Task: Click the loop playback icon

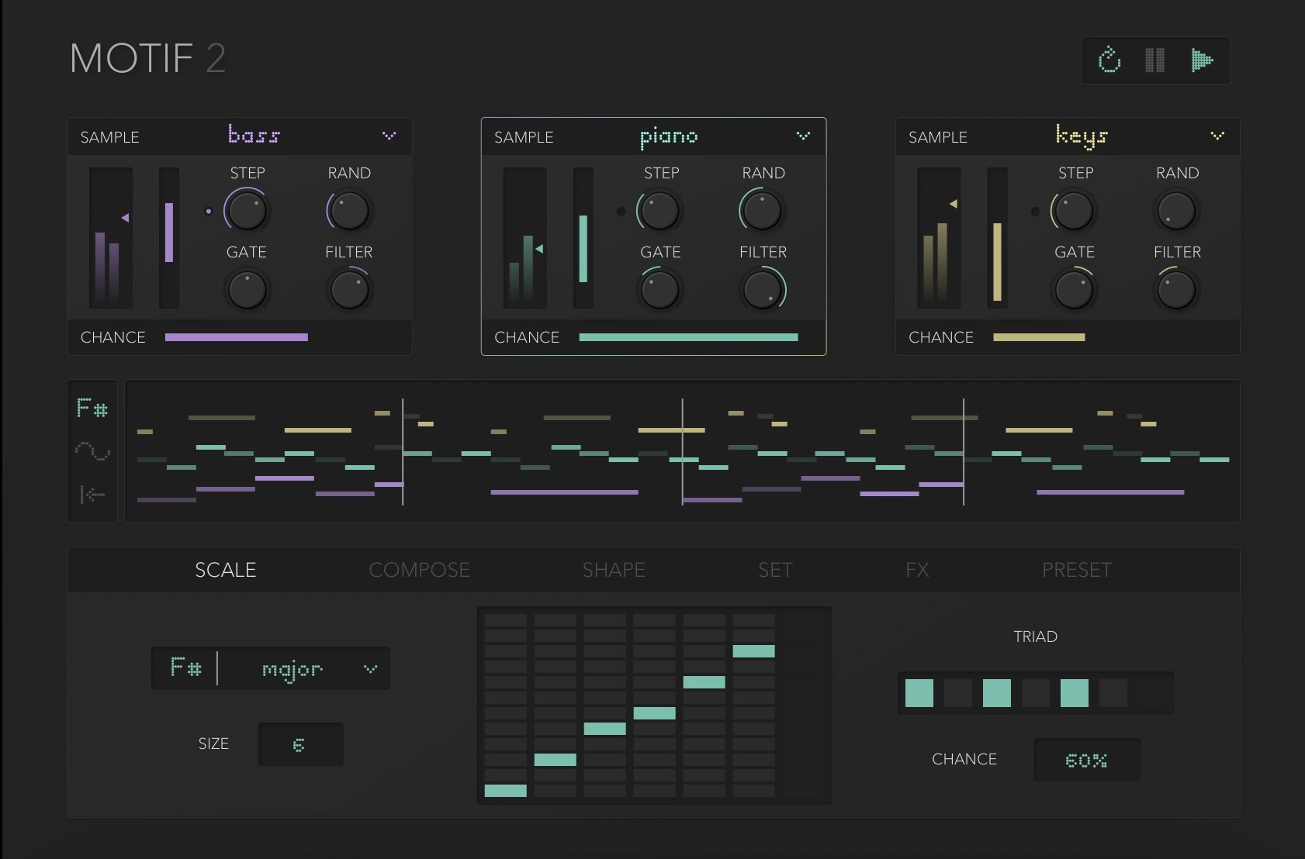Action: point(1111,60)
